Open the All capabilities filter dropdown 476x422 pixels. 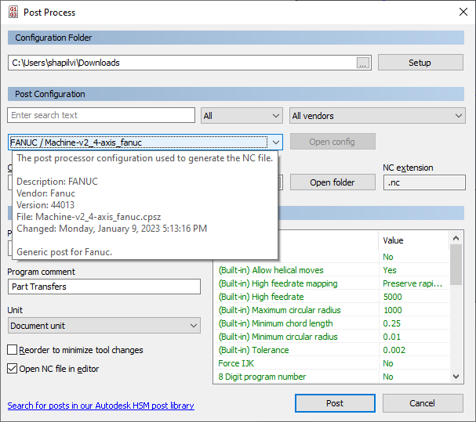point(242,116)
